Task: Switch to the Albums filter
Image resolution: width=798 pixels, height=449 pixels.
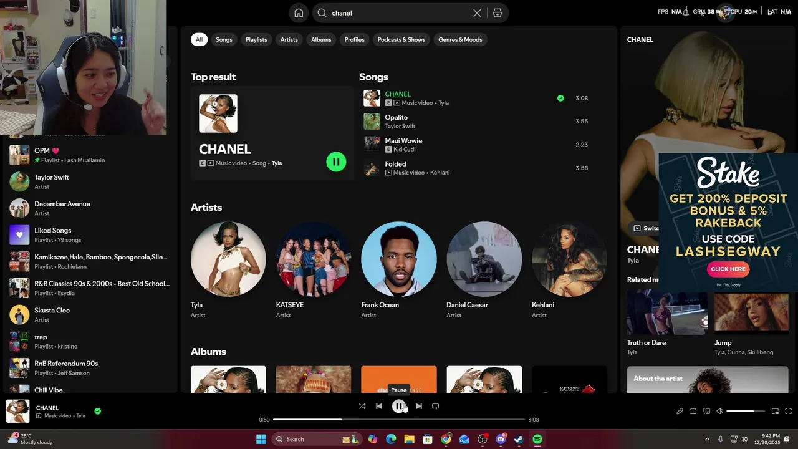Action: tap(321, 39)
